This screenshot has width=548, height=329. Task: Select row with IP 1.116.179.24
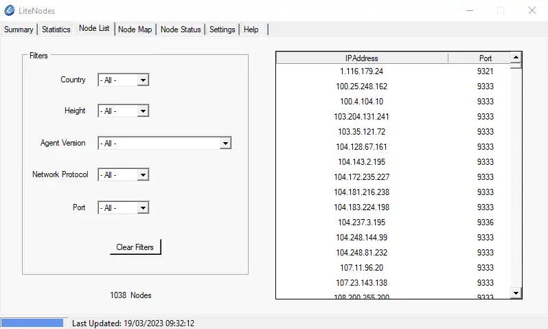[x=393, y=71]
